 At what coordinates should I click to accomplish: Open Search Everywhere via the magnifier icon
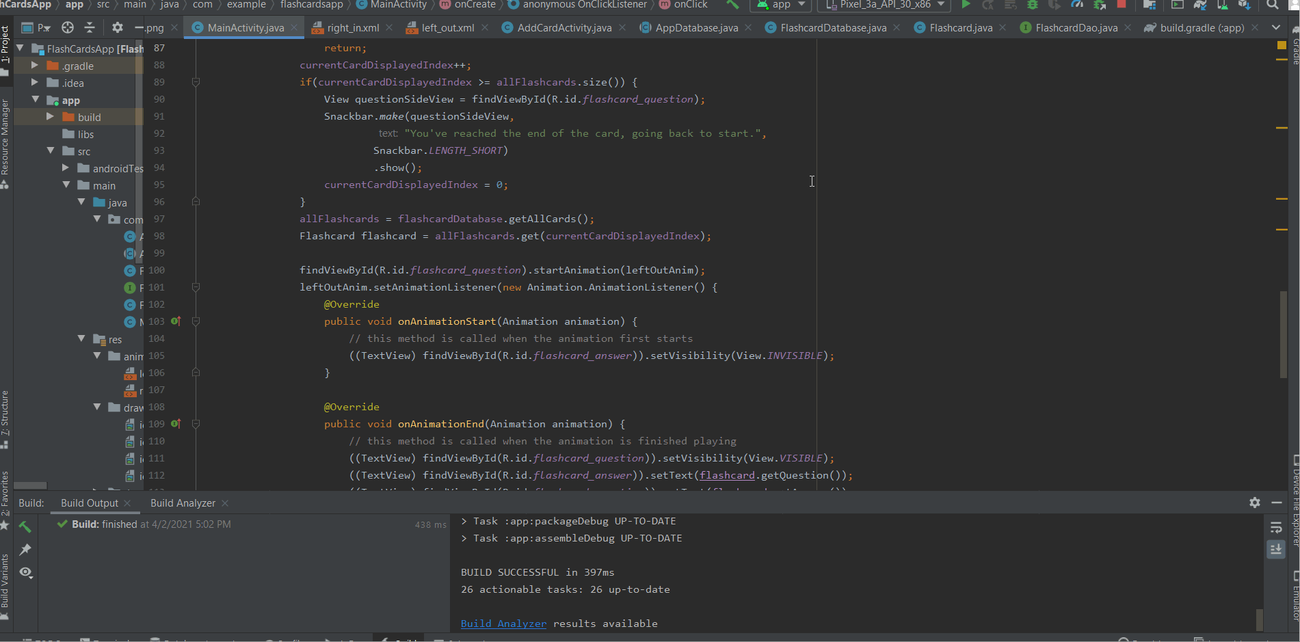coord(1271,5)
